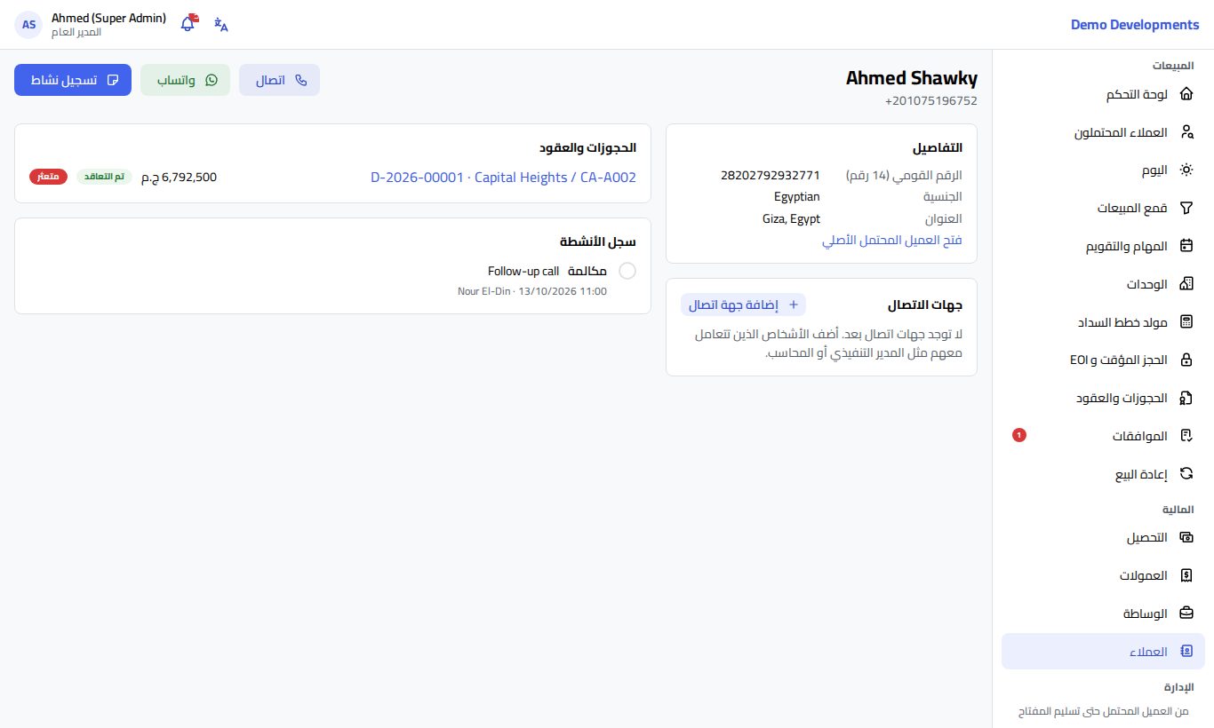The image size is (1214, 728).
Task: Click the contacts icon beside العملاء
Action: click(x=1186, y=651)
